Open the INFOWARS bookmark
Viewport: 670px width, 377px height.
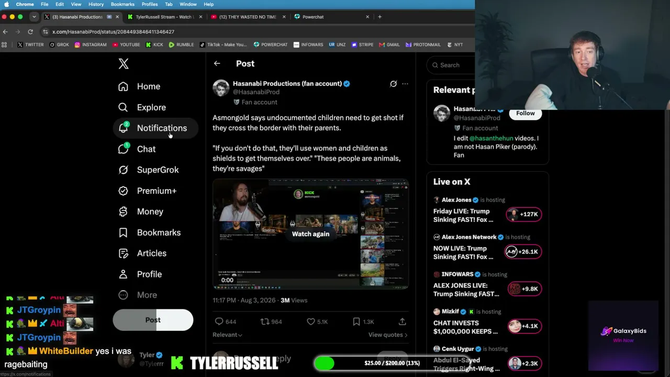point(308,45)
